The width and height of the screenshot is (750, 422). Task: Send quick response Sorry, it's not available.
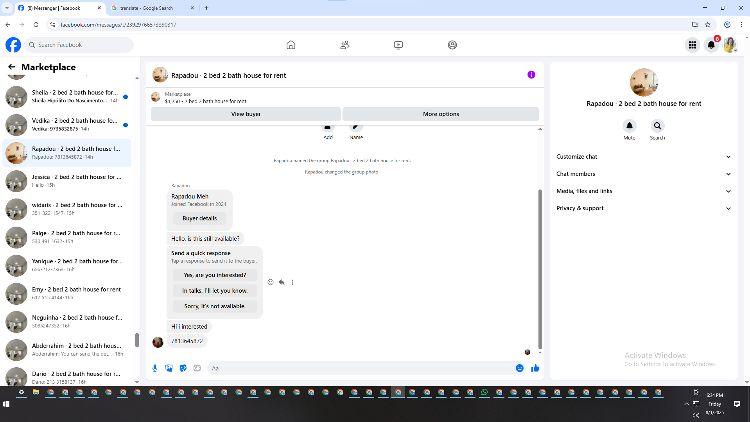tap(215, 306)
